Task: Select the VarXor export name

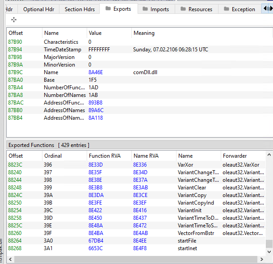Action: [185, 165]
